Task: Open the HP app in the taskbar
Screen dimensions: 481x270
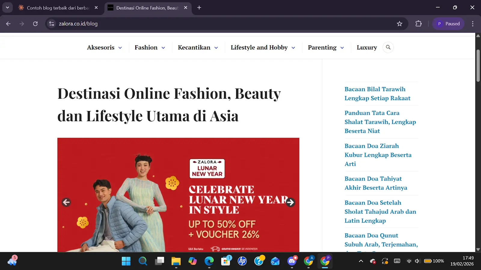Action: pos(242,261)
